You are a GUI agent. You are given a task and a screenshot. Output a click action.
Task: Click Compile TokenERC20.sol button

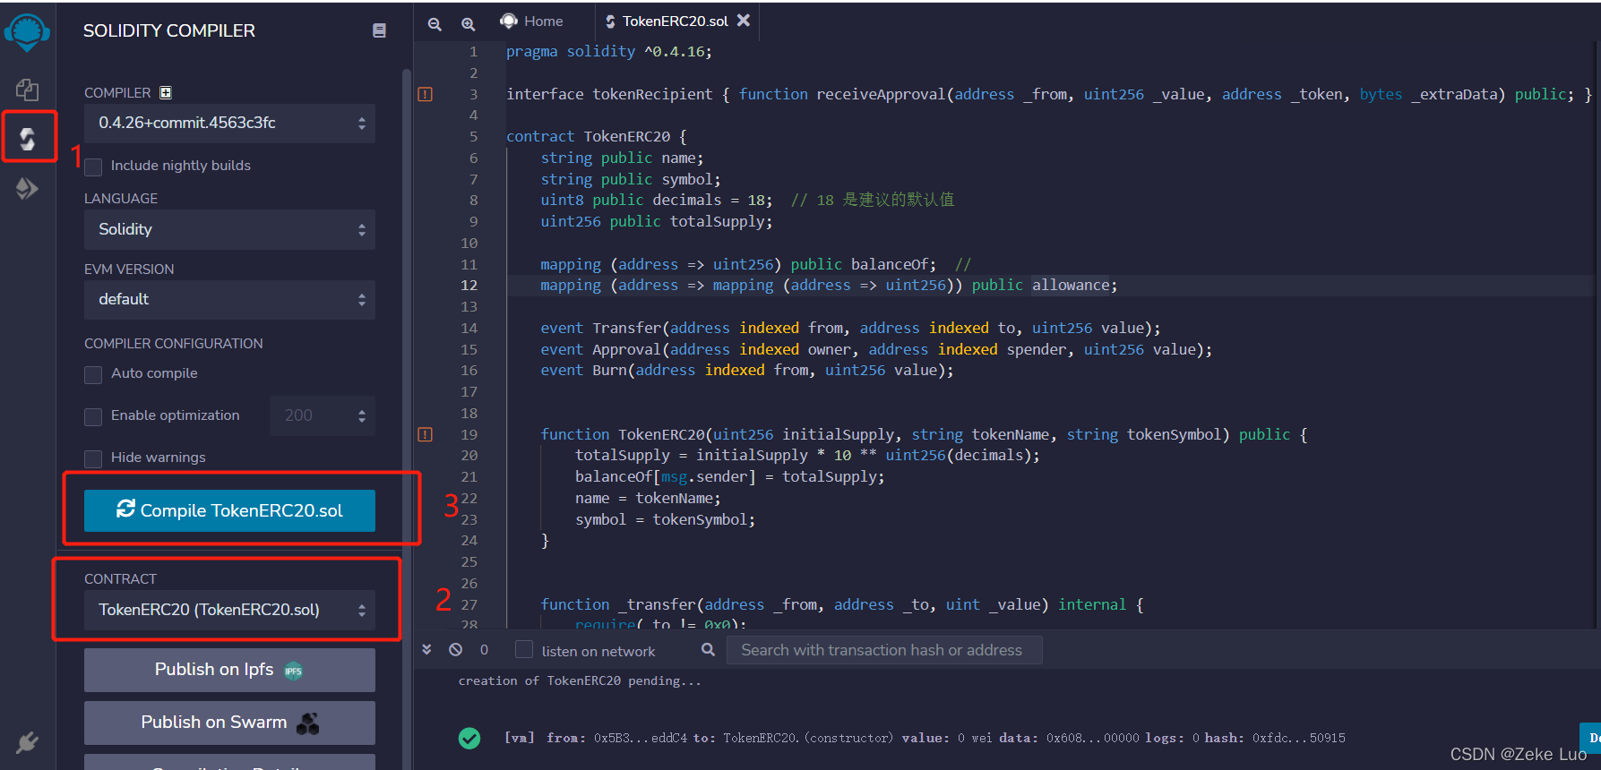tap(229, 510)
